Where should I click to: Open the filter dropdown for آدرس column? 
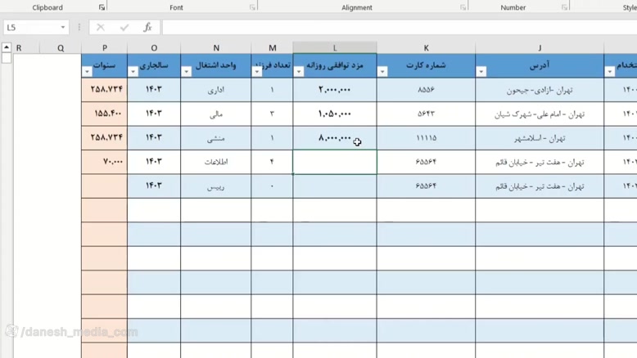coord(481,71)
